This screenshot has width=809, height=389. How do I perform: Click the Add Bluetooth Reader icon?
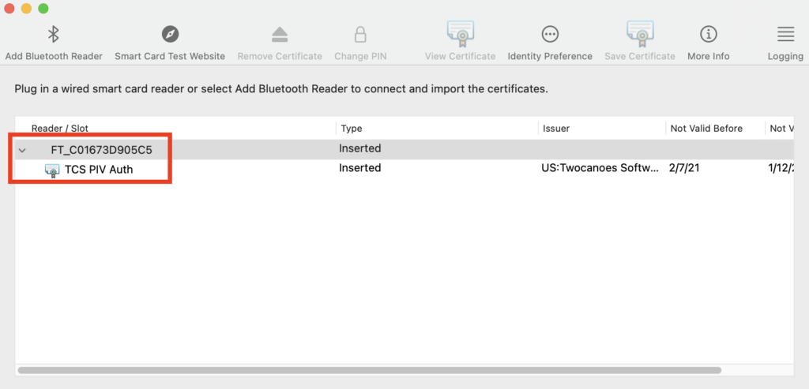pyautogui.click(x=53, y=35)
